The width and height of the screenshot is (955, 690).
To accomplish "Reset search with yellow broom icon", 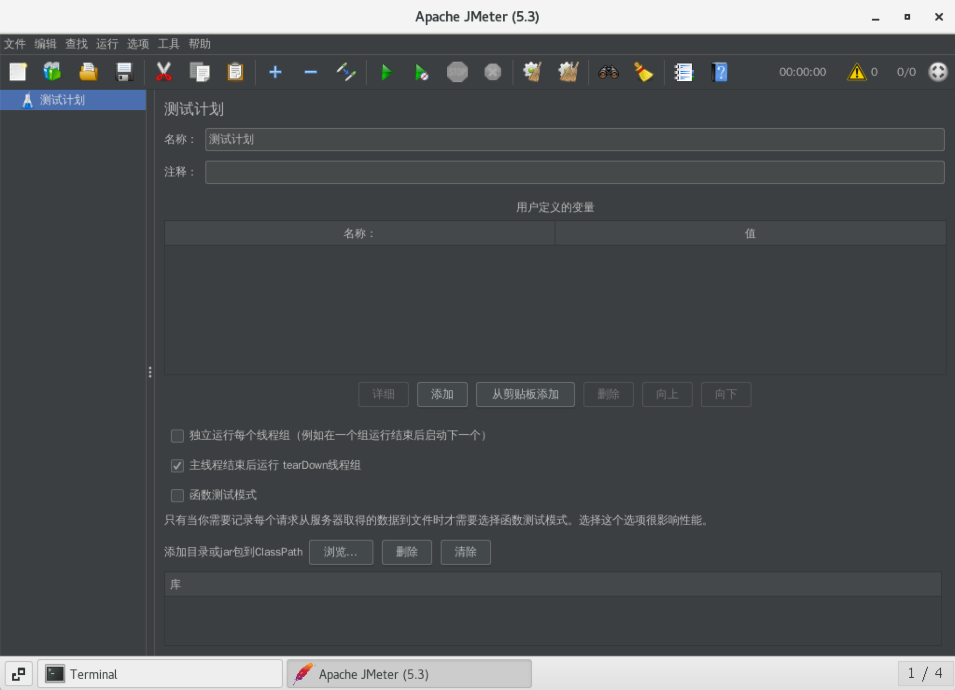I will coord(643,72).
